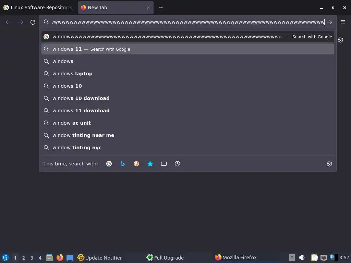351x263 pixels.
Task: Open search settings gear in the dropdown
Action: click(329, 164)
